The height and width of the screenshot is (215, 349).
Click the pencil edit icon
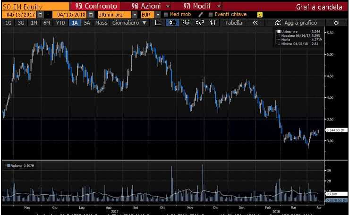click(201, 15)
